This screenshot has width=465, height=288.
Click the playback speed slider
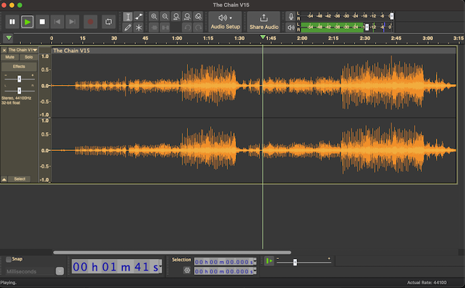[304, 263]
